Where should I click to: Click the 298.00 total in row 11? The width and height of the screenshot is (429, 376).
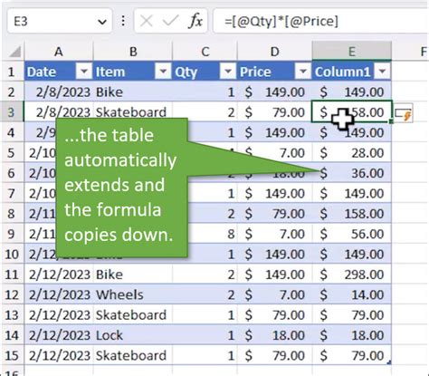pyautogui.click(x=352, y=275)
